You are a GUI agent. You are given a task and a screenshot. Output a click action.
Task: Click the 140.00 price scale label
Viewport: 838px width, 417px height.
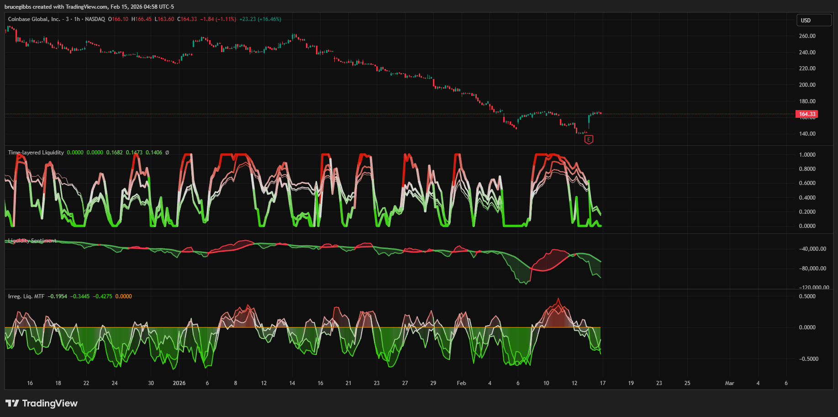[807, 134]
